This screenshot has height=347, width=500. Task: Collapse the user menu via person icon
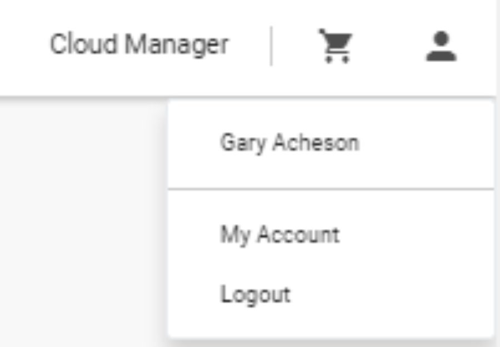[x=441, y=46]
